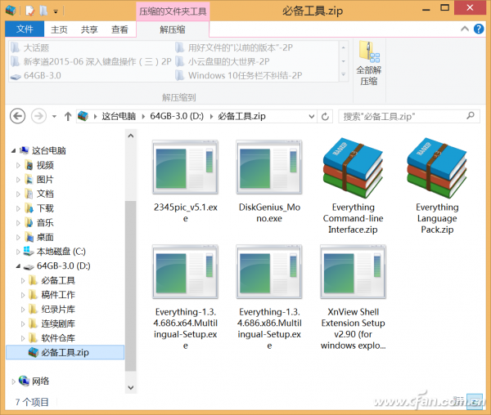Image resolution: width=491 pixels, height=415 pixels.
Task: Expand the 本地磁盘 (C:) node
Action: click(18, 252)
